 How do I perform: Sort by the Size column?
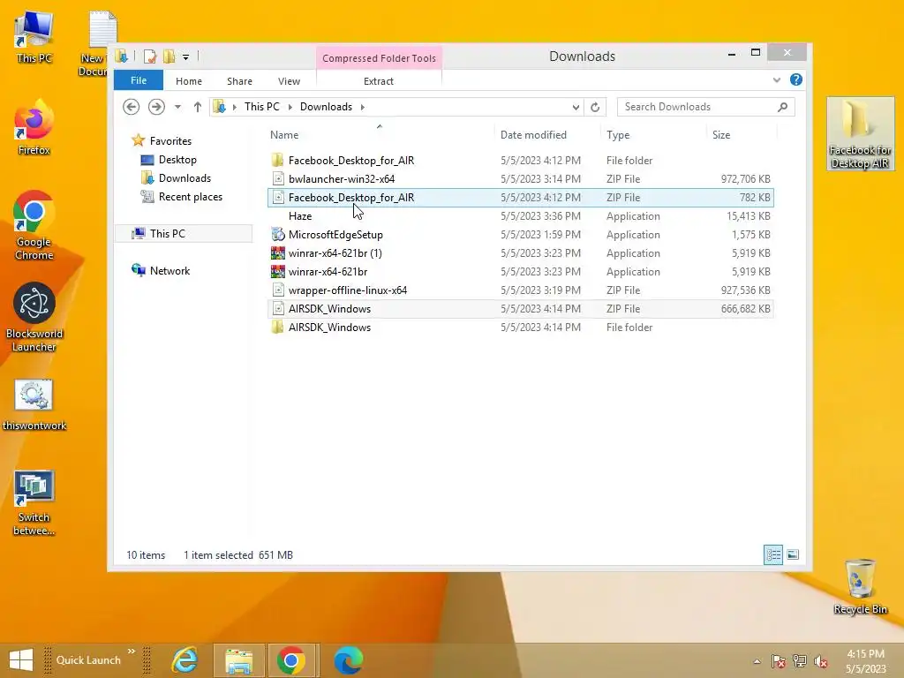click(x=720, y=135)
